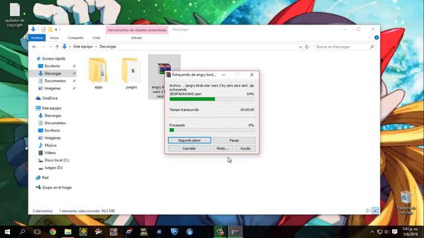Viewport: 424px width, 238px height.
Task: Minimize the extraction dialog
Action: pyautogui.click(x=224, y=75)
